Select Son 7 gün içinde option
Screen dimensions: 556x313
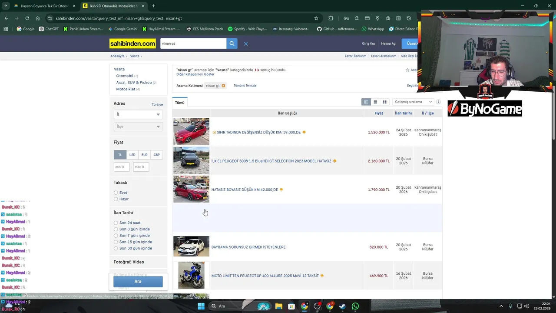tap(116, 236)
